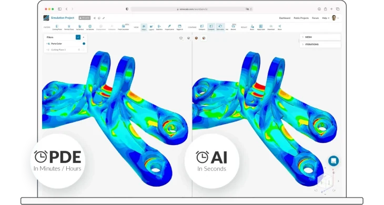Viewport: 384px width, 205px height.
Task: Reload the page from the address bar
Action: click(251, 9)
